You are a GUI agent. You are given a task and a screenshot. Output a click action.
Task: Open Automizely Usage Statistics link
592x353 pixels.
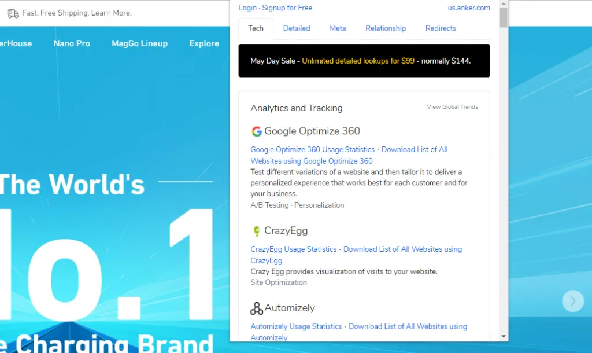click(296, 326)
